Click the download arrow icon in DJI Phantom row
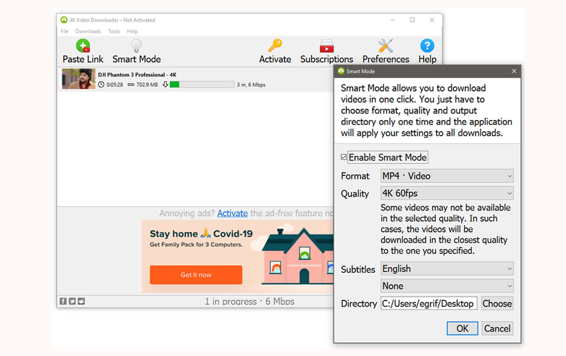 click(x=165, y=84)
